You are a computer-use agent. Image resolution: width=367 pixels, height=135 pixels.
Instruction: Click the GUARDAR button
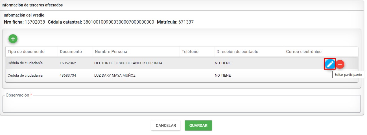tap(198, 125)
